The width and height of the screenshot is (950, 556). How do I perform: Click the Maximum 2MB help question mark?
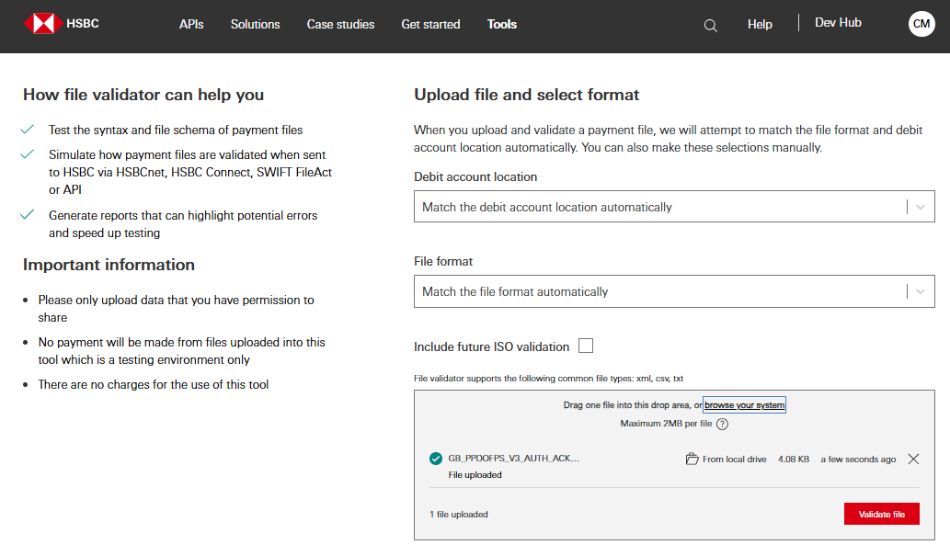(723, 424)
